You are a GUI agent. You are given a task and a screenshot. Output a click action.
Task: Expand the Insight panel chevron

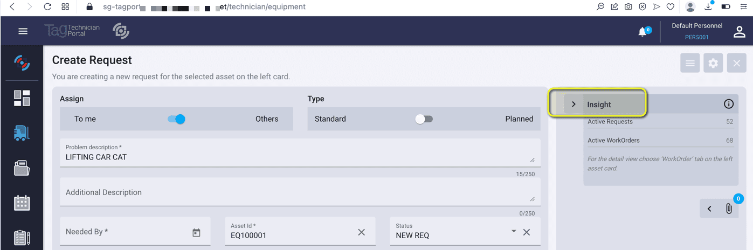pos(574,104)
